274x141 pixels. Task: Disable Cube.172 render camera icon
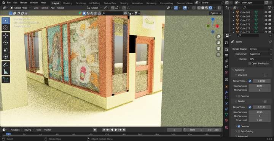click(x=270, y=28)
